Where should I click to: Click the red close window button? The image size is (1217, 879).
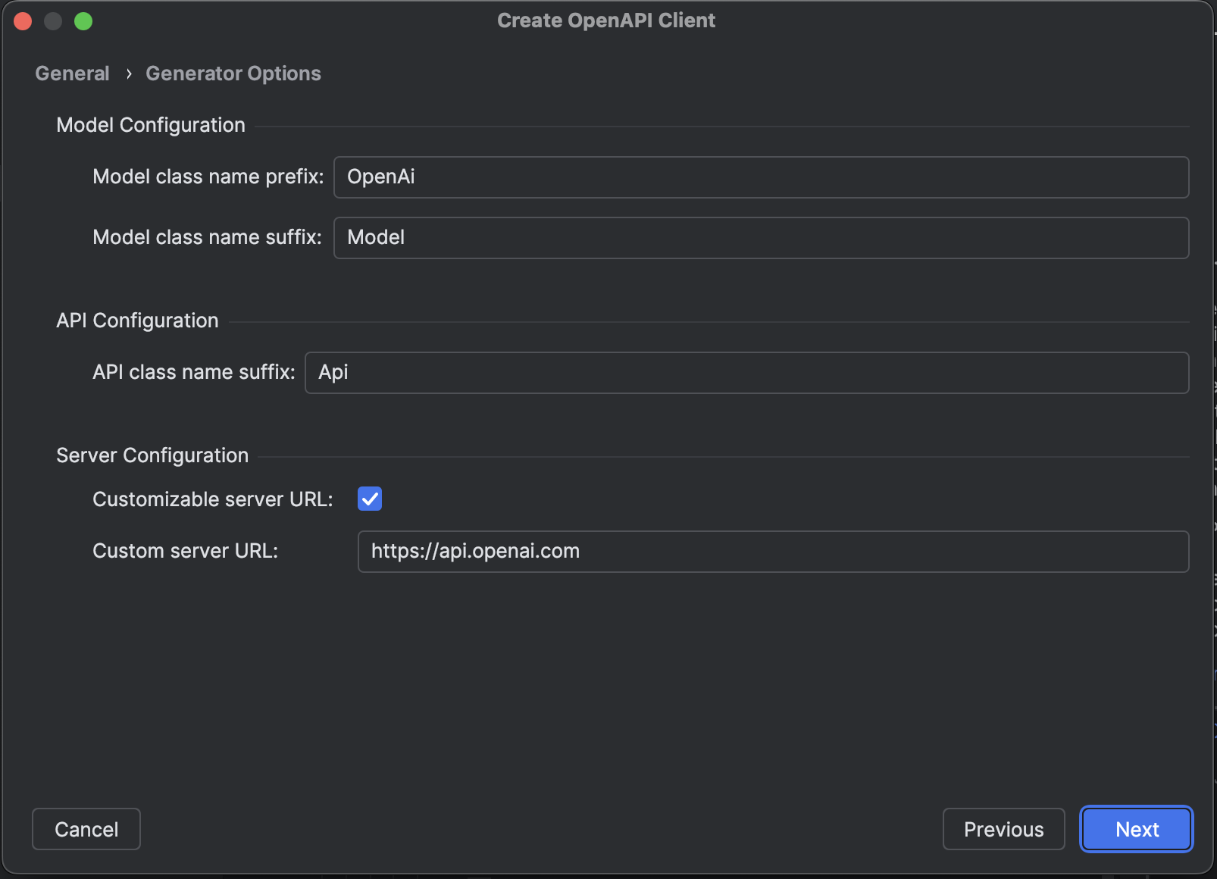coord(23,21)
